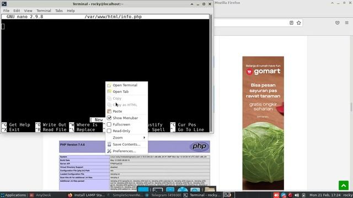Switch to Install LAMP Firefox taskbar window
The height and width of the screenshot is (198, 353).
pos(87,195)
